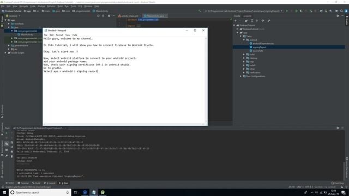Open Search Everywhere magnifier in the top toolbar
This screenshot has width=349, height=196.
pos(341,11)
